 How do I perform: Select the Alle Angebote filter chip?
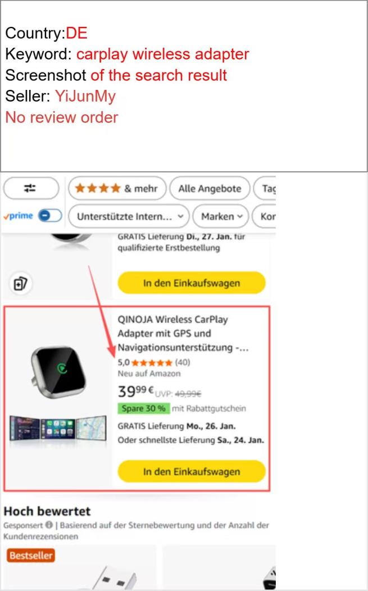[x=210, y=188]
